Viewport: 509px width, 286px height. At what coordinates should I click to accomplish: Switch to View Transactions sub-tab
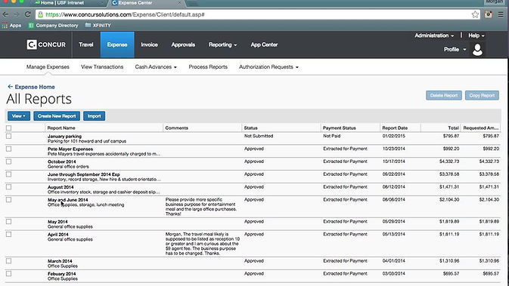click(102, 67)
